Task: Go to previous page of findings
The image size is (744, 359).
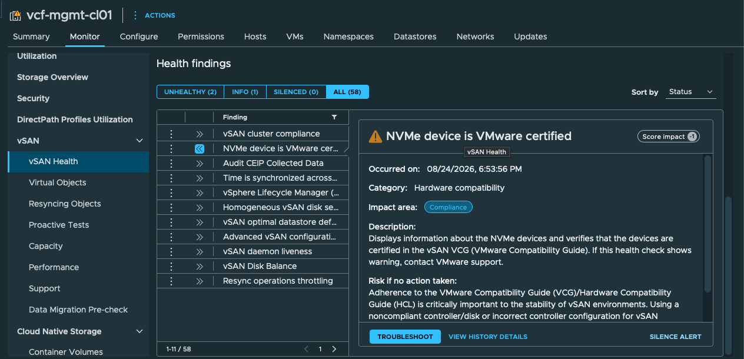Action: 306,349
